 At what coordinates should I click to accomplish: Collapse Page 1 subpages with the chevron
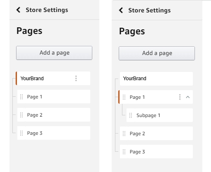(188, 97)
